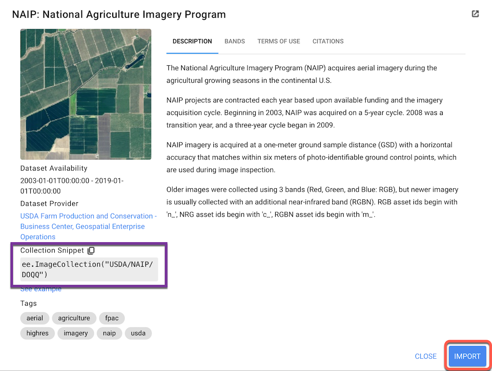This screenshot has width=492, height=371.
Task: Click the NAIP aerial imagery thumbnail
Action: click(x=86, y=95)
